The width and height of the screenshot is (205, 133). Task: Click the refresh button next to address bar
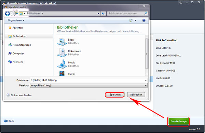103,13
